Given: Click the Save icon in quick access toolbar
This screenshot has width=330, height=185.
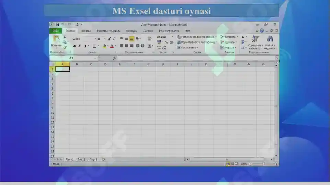Looking at the screenshot, I should (57, 25).
